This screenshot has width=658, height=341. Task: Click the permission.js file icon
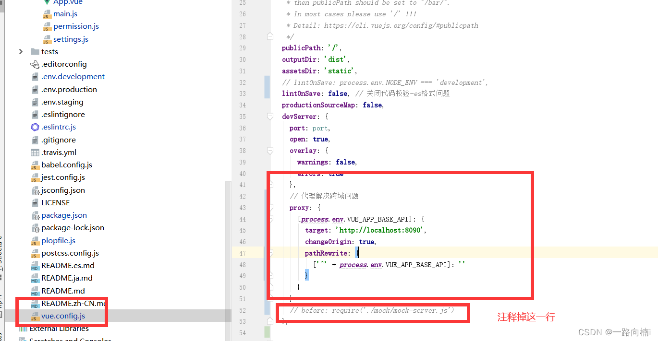click(47, 26)
